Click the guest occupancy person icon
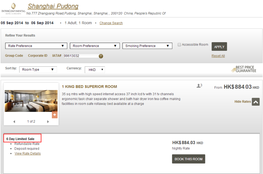 pyautogui.click(x=199, y=86)
